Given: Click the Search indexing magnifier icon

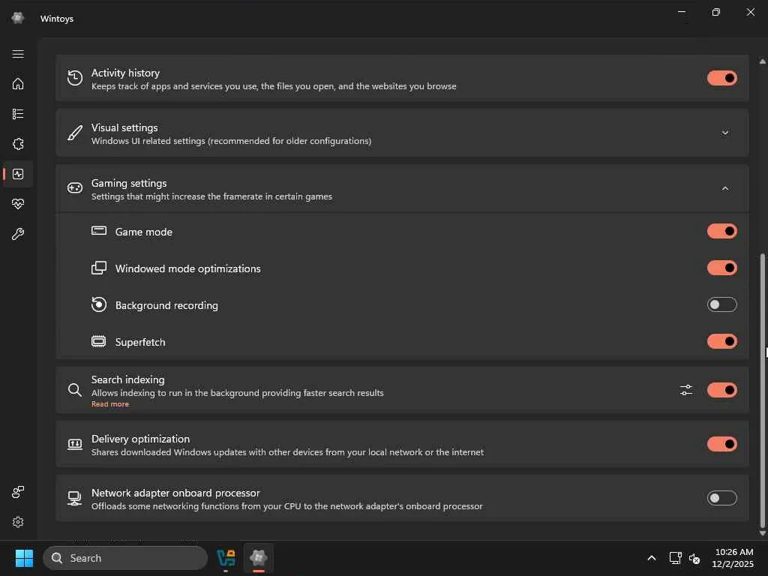Looking at the screenshot, I should pos(75,390).
